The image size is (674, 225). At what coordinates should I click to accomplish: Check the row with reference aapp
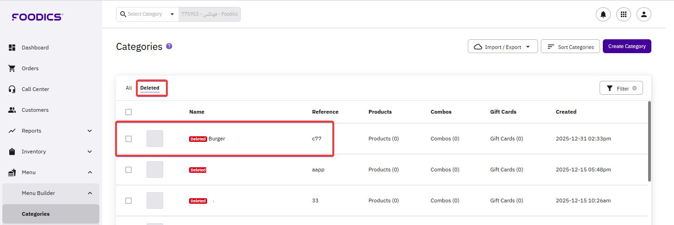[129, 170]
